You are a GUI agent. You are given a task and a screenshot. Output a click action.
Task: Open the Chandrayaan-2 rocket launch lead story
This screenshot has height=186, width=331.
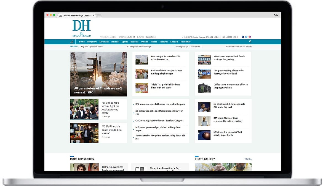(98, 74)
